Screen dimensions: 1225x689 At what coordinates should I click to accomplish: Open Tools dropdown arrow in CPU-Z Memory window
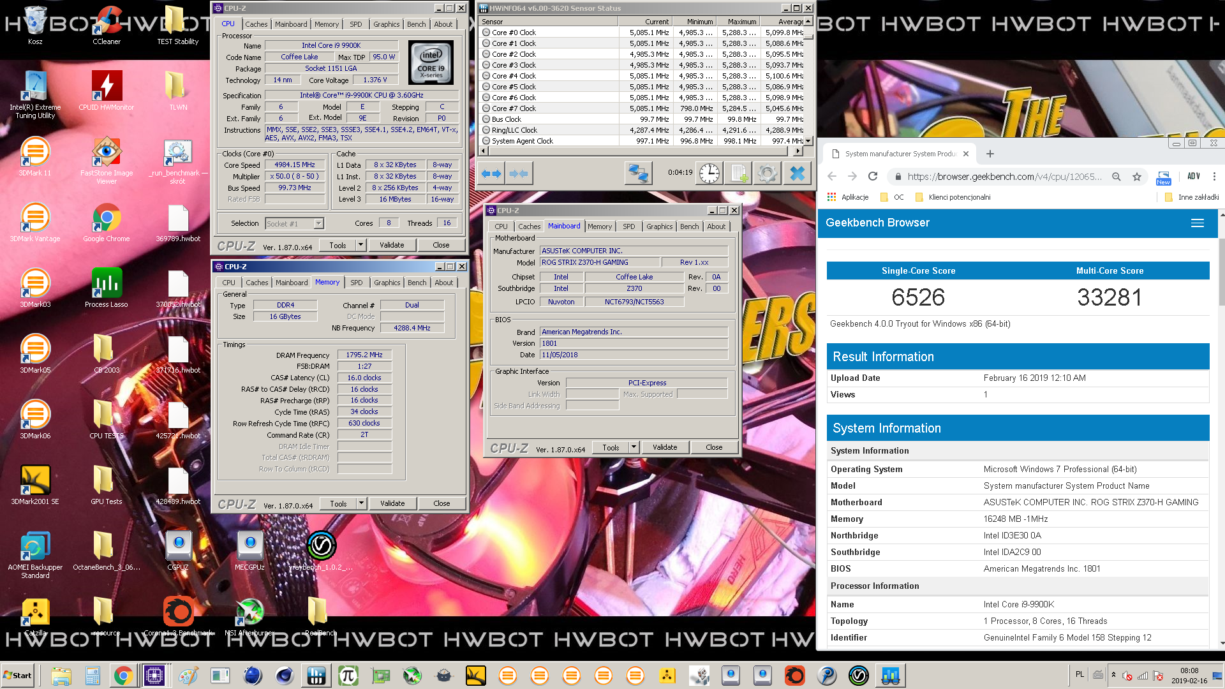click(361, 503)
